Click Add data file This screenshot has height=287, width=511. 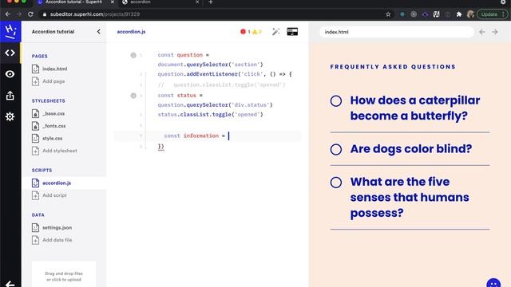(x=57, y=240)
